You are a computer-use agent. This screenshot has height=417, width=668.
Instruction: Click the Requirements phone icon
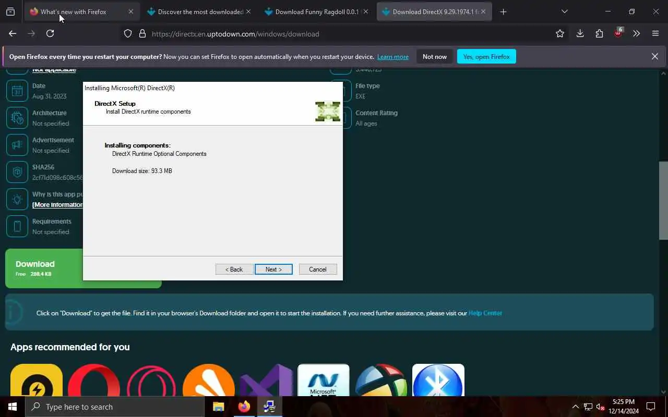[17, 227]
